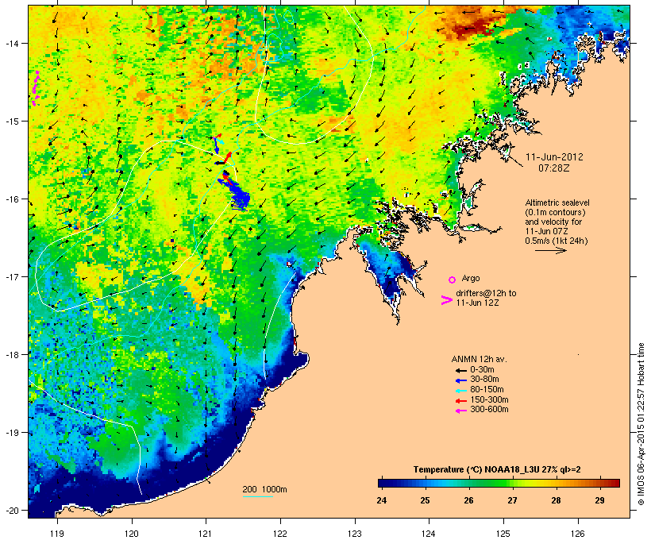
Task: Click the 'ANMN 12h av.' legend heading
Action: (479, 359)
